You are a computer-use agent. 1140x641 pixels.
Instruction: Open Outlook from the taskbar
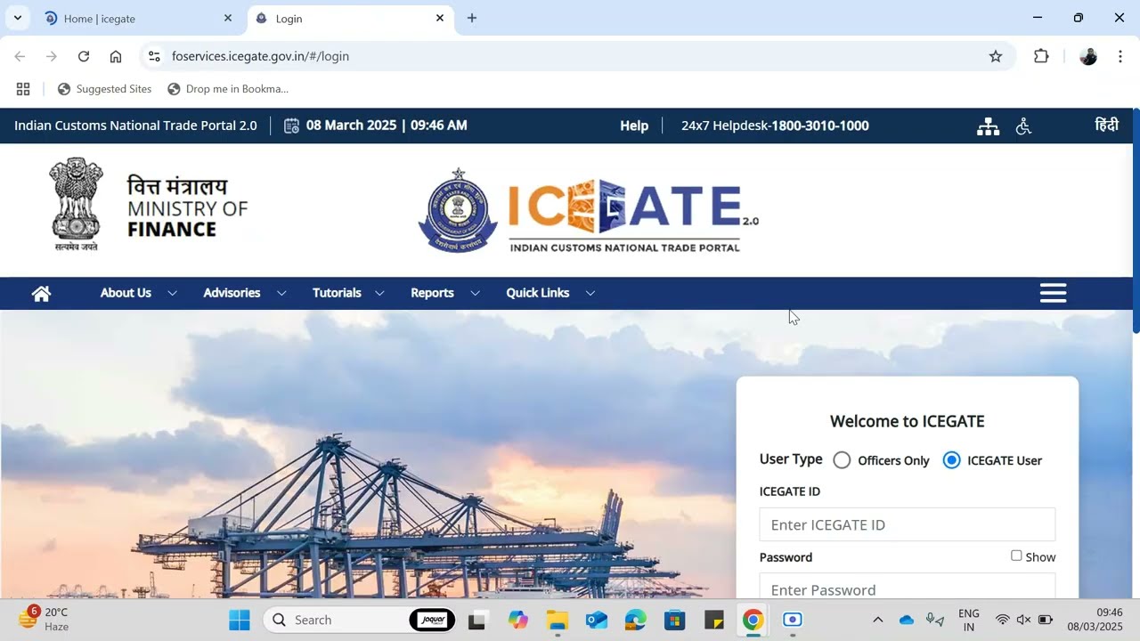[597, 620]
